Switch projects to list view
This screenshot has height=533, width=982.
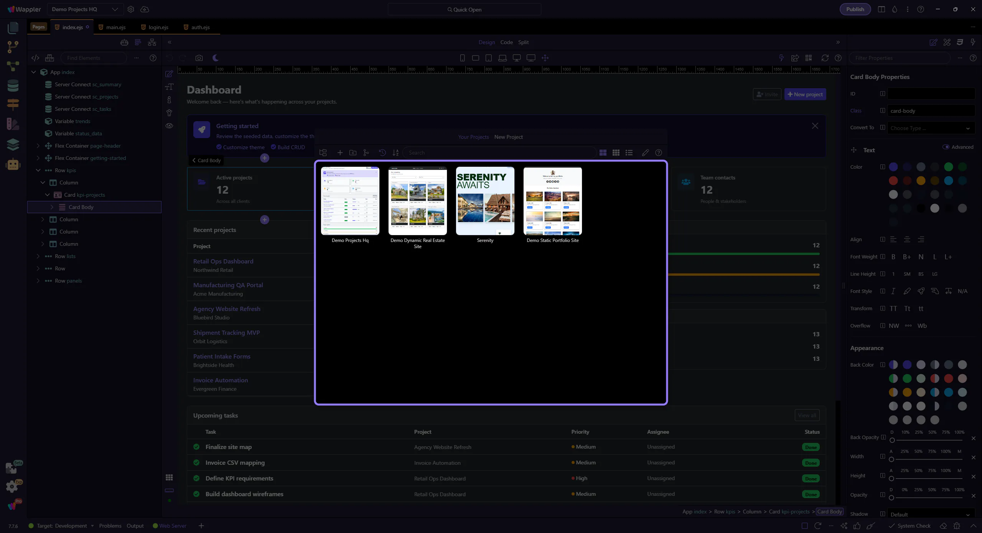click(629, 153)
